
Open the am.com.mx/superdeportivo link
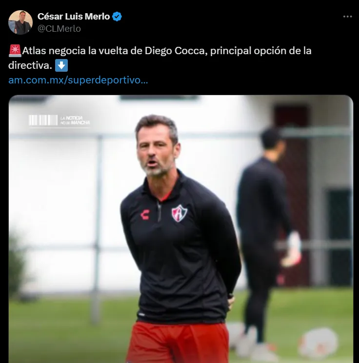coord(78,80)
